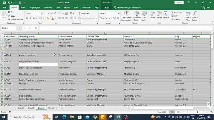
Task: Click Decrease Indent icon
Action: tap(71, 18)
